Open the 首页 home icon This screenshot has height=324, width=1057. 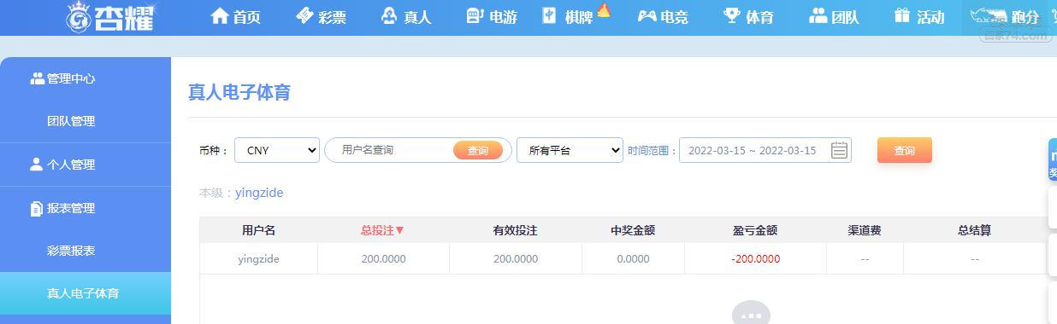220,16
